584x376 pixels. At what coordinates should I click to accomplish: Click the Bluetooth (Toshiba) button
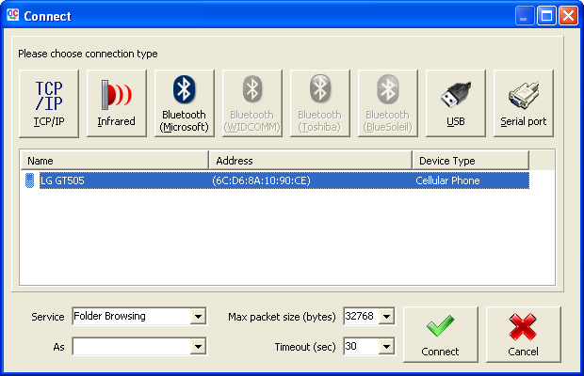click(x=320, y=102)
